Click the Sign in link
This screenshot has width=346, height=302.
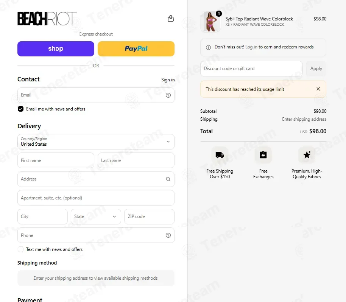[x=168, y=80]
